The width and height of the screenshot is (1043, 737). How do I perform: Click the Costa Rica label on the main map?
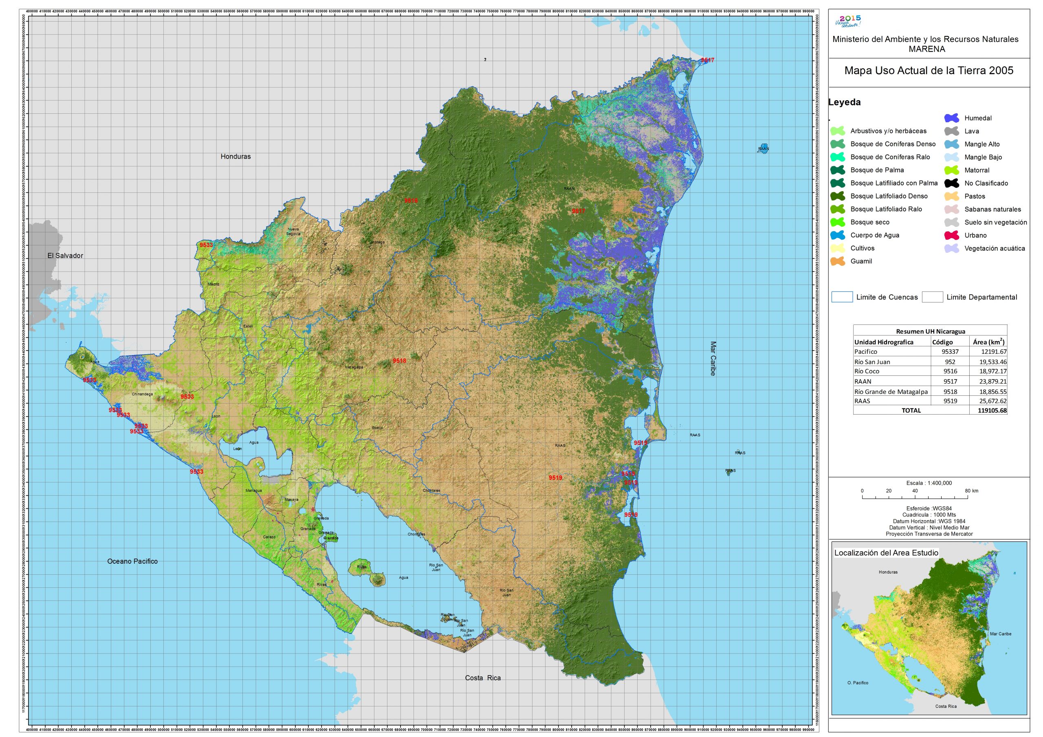(x=482, y=678)
